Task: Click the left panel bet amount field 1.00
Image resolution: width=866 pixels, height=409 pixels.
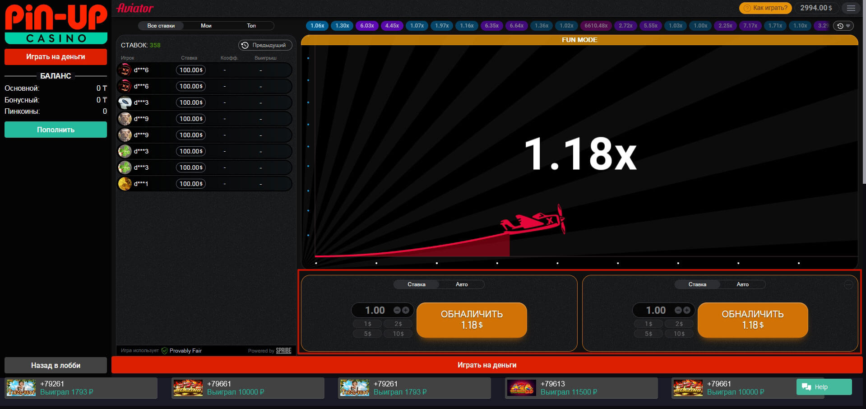Action: (x=375, y=310)
